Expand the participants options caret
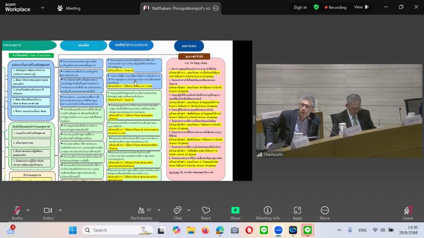Screen dimensions: 424x238 pos(159,210)
